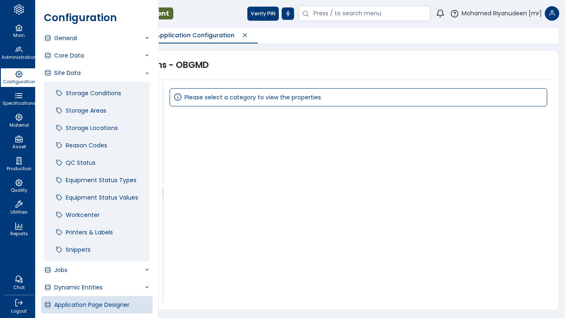Open the Chat icon in sidebar
565x318 pixels.
19,280
